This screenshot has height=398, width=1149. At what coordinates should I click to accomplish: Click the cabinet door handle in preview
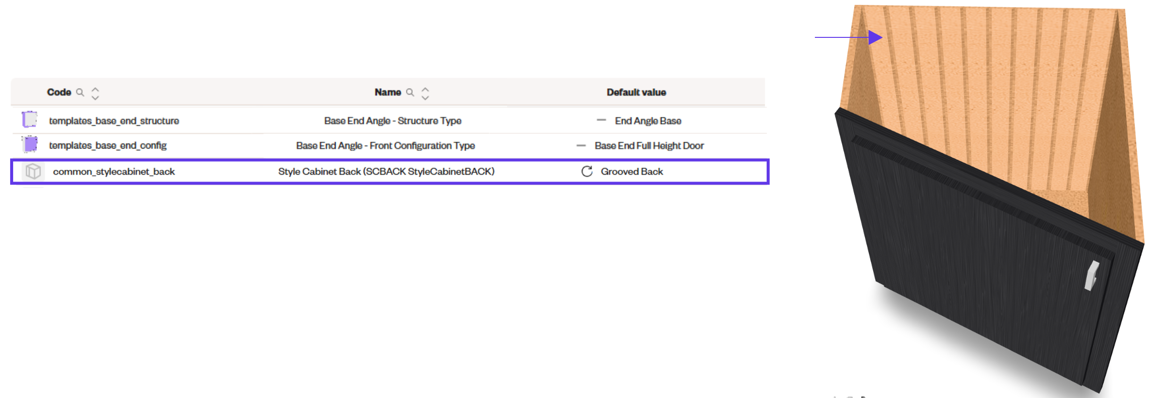[1092, 275]
